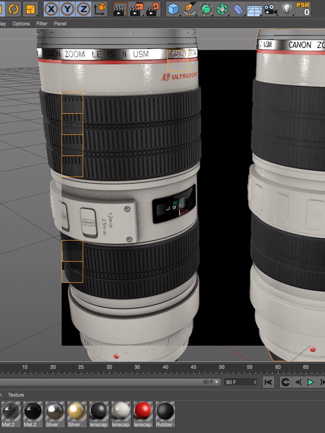
Task: Toggle the Z axis lock
Action: click(x=83, y=9)
